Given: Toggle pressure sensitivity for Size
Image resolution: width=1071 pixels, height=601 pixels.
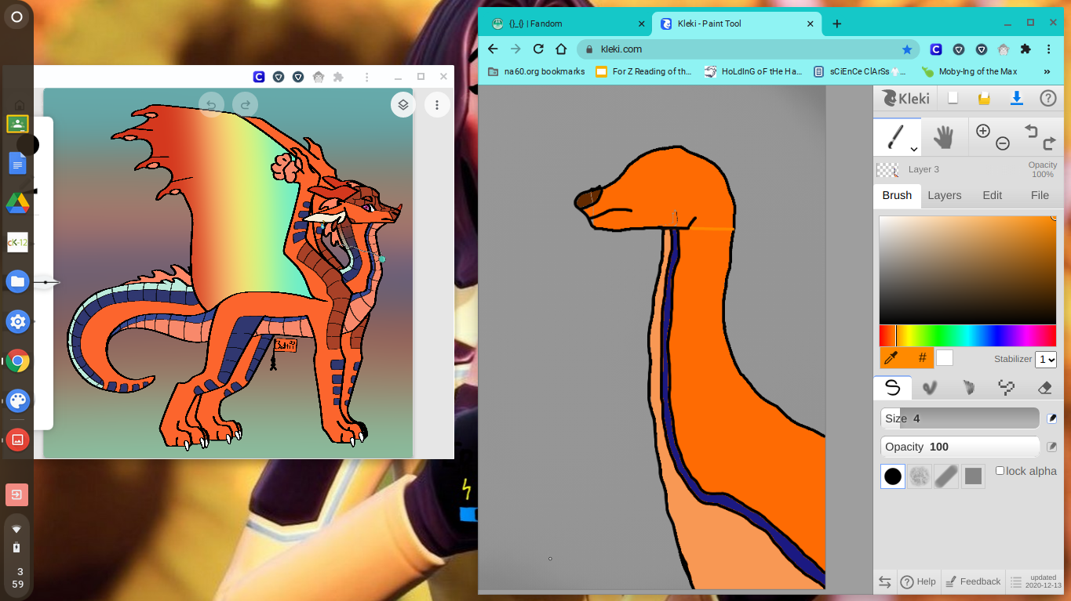Looking at the screenshot, I should (1052, 418).
